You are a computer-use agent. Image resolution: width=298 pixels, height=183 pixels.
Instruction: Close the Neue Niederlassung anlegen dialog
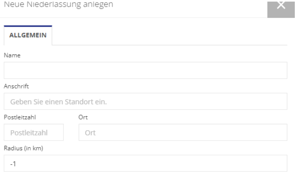[281, 9]
